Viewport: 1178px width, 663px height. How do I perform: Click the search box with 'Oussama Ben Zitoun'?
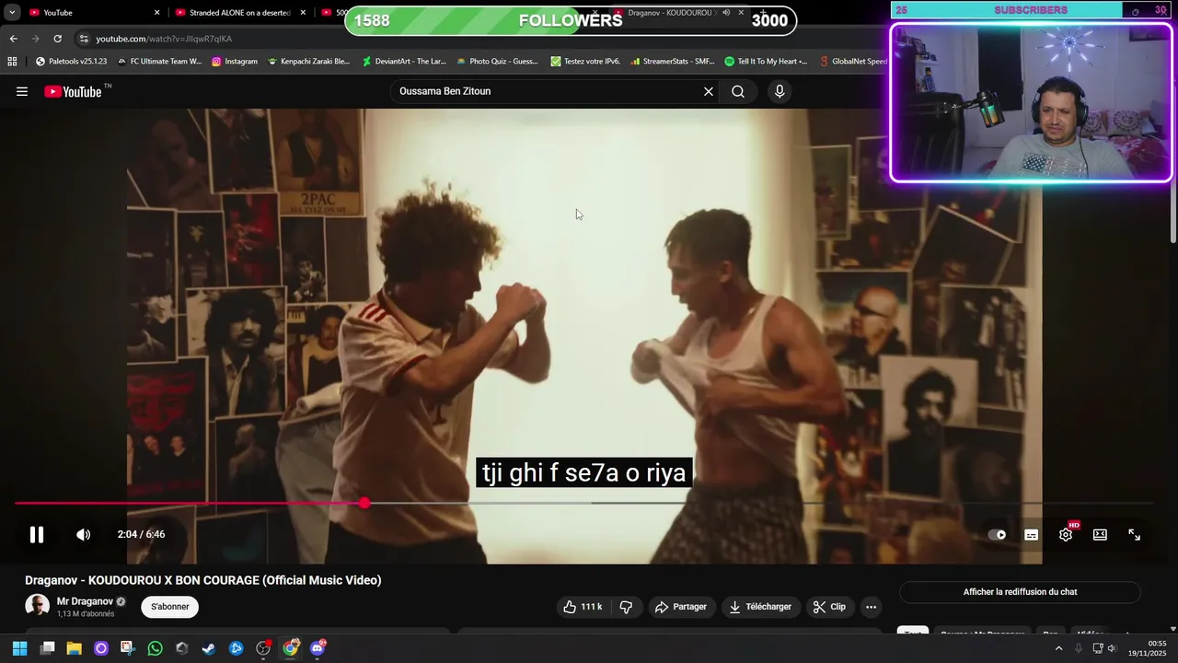click(548, 91)
